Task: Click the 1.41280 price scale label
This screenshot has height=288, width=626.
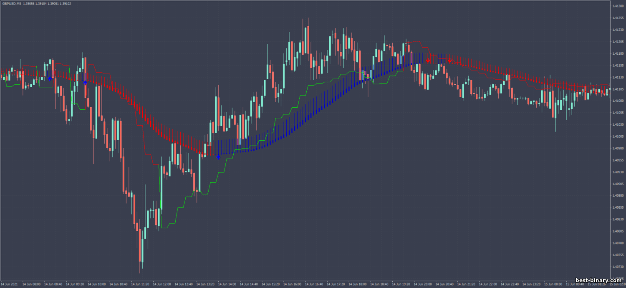Action: click(618, 6)
